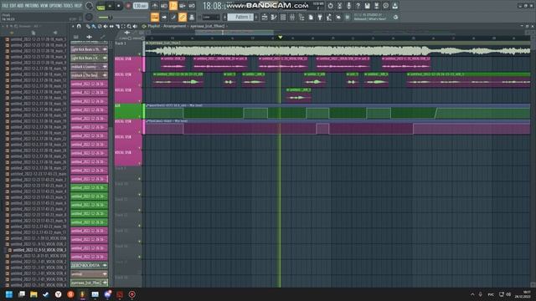Open the snap dropdown showing Line
This screenshot has height=301, width=536.
[x=210, y=17]
